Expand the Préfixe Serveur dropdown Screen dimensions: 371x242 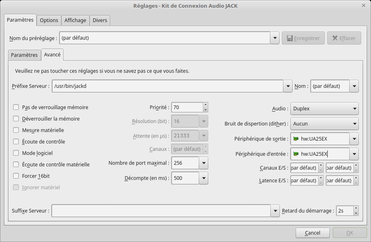point(288,86)
